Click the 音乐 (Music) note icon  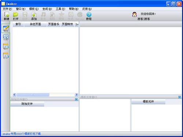[x=43, y=16]
